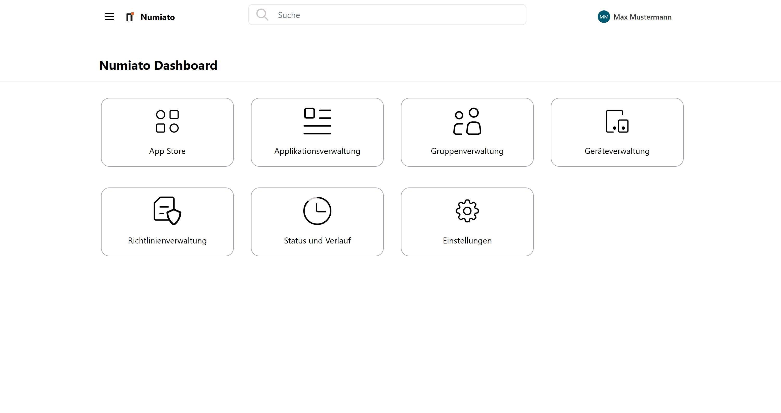Click the Gruppenverwaltung people icon
This screenshot has width=781, height=413.
pyautogui.click(x=467, y=121)
